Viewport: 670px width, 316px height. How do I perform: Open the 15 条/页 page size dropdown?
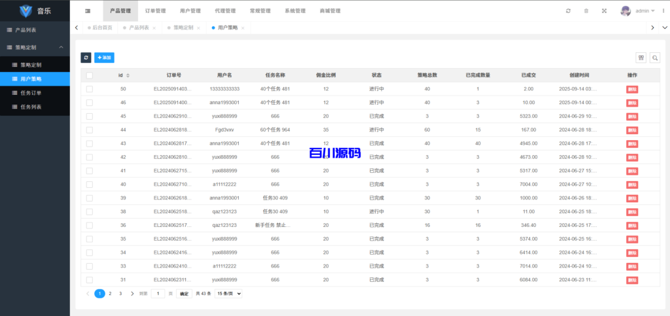coord(228,294)
